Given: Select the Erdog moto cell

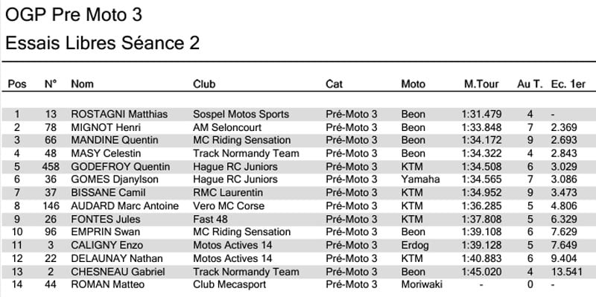Looking at the screenshot, I should 415,245.
